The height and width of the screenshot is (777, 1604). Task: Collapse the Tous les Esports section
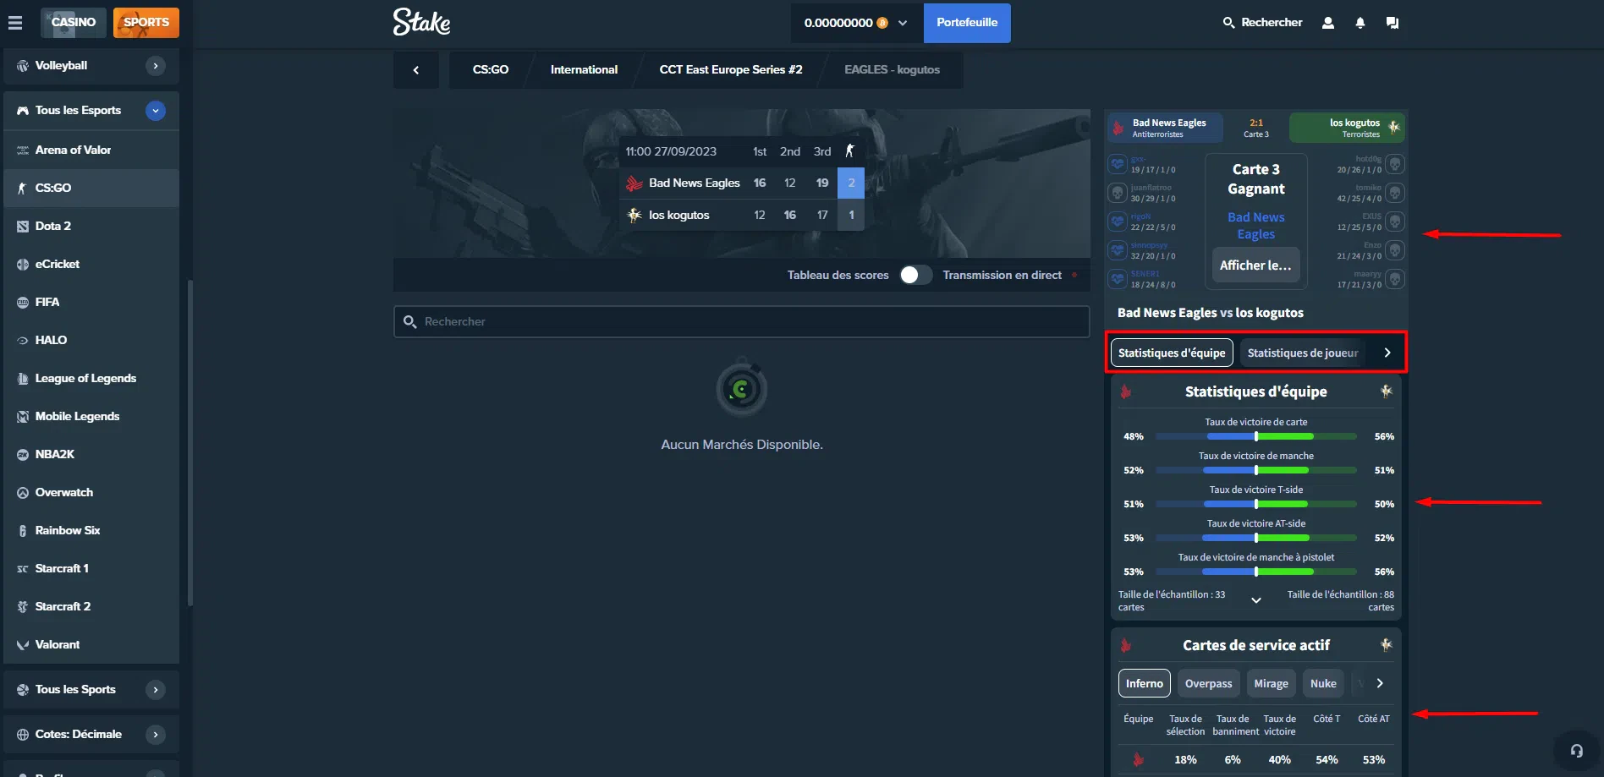click(156, 111)
